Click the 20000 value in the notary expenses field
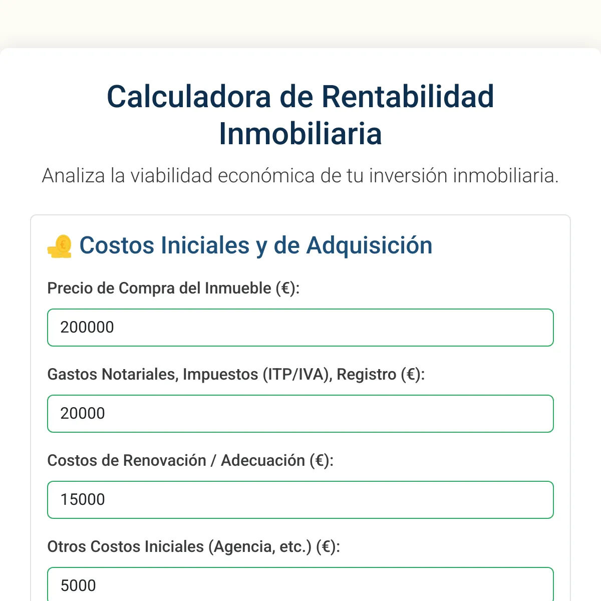This screenshot has height=601, width=601. coord(83,414)
